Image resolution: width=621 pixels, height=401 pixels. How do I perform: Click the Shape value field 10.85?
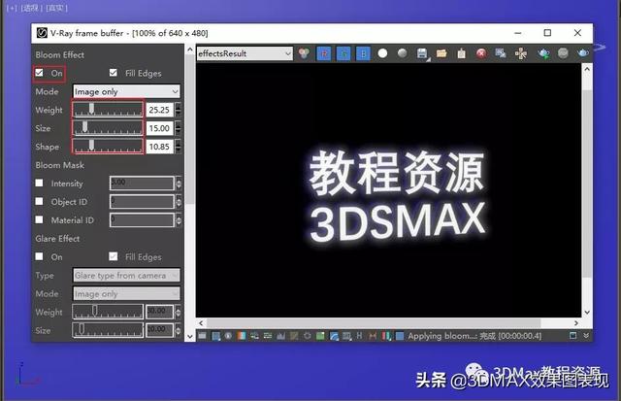click(159, 147)
